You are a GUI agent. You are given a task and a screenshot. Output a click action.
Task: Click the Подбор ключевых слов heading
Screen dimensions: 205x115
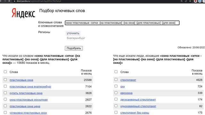coord(62,11)
